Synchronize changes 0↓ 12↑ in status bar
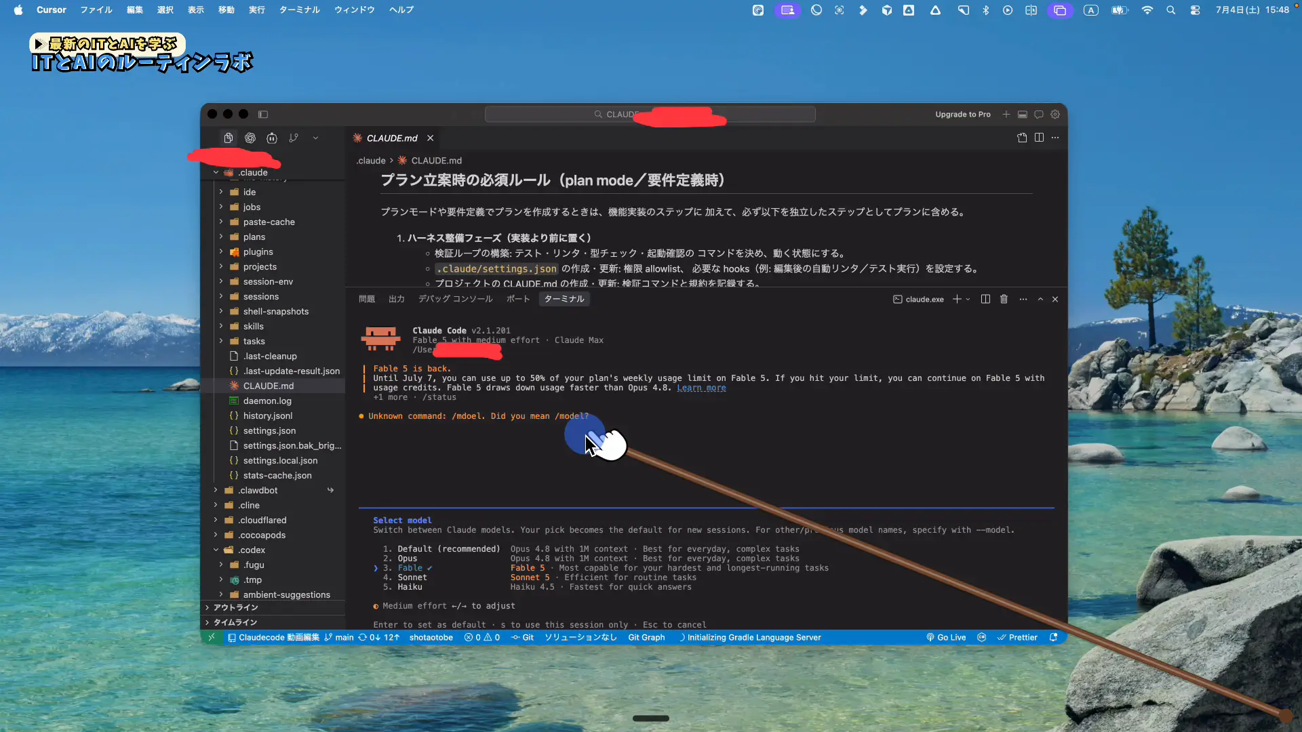The height and width of the screenshot is (732, 1302). pyautogui.click(x=379, y=637)
